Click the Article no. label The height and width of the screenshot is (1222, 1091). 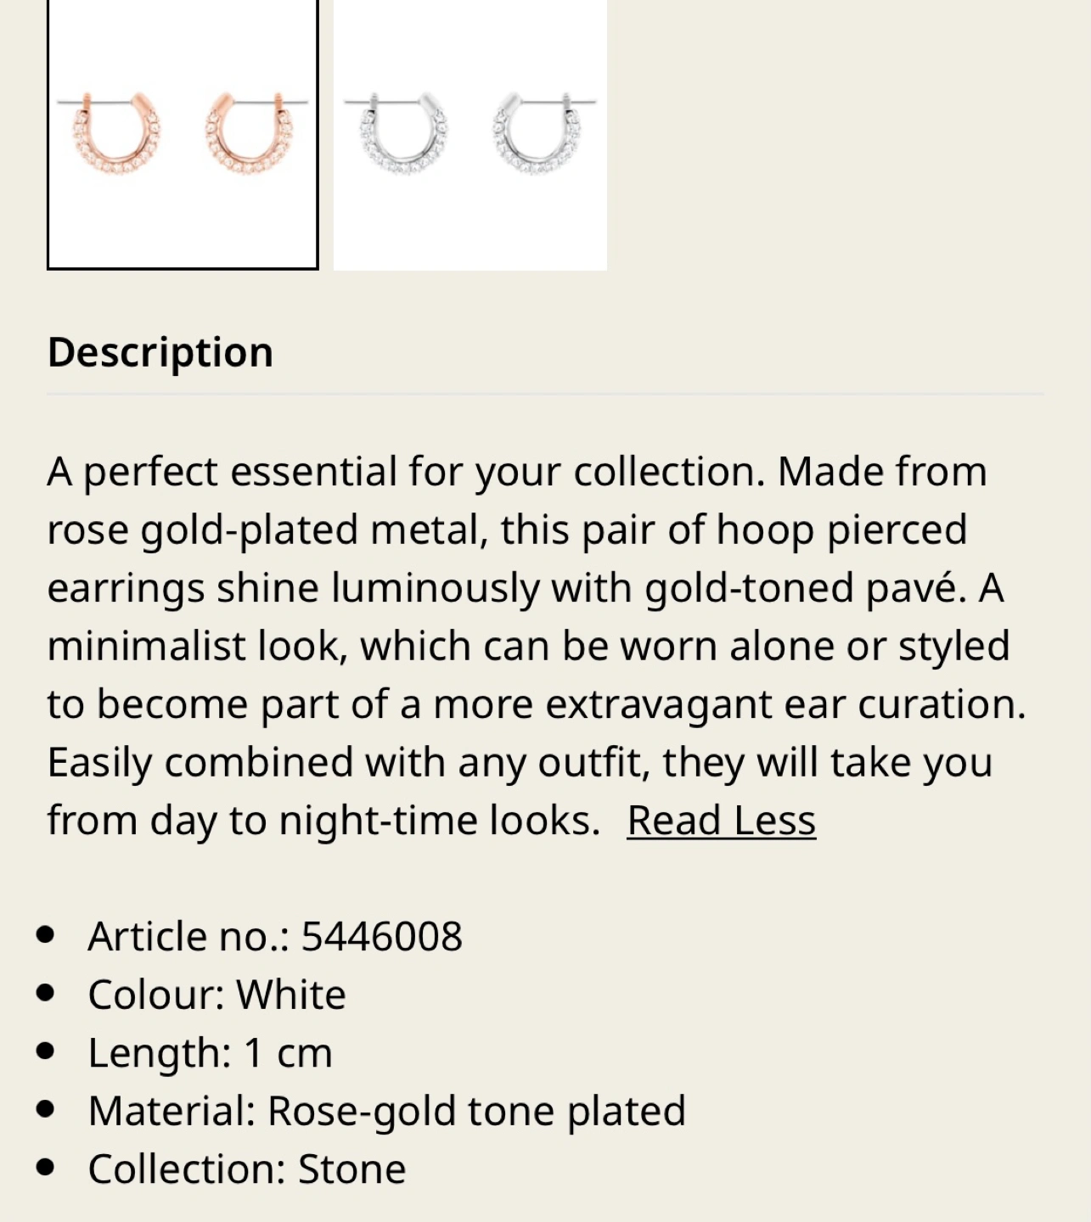[x=188, y=937]
